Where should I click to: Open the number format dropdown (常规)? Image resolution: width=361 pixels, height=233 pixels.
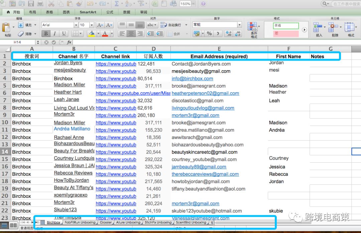coord(239,25)
